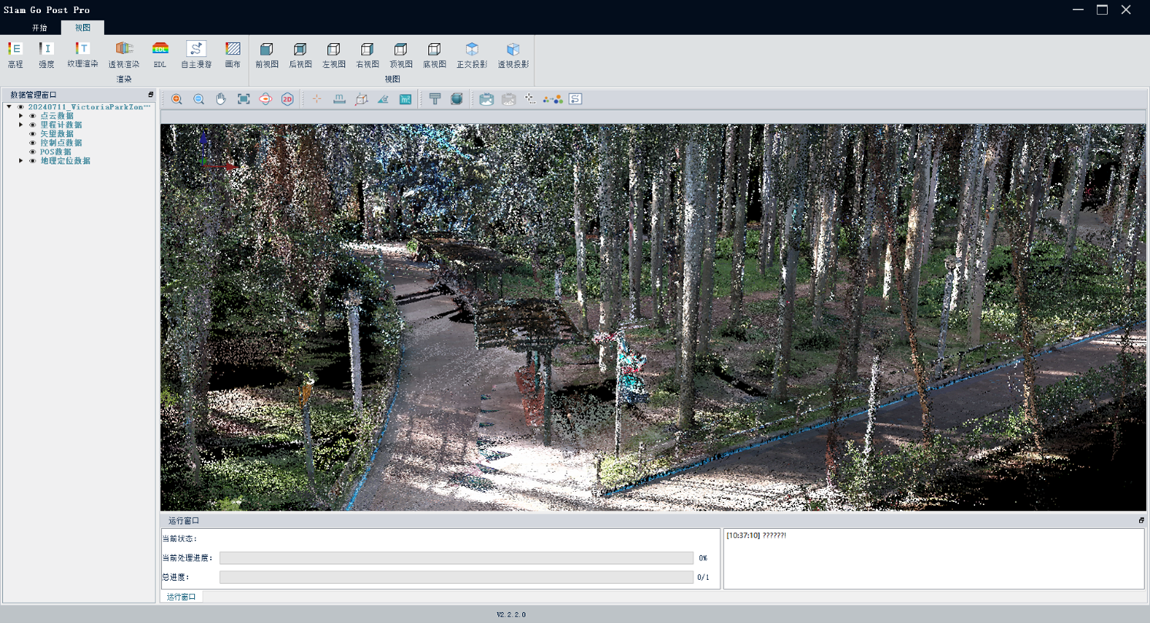Click the 当前处理进度 progress bar
This screenshot has width=1150, height=623.
click(x=456, y=558)
